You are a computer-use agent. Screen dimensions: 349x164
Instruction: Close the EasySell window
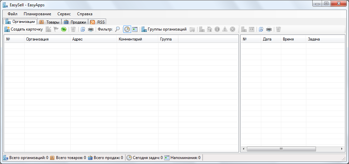click(x=339, y=4)
